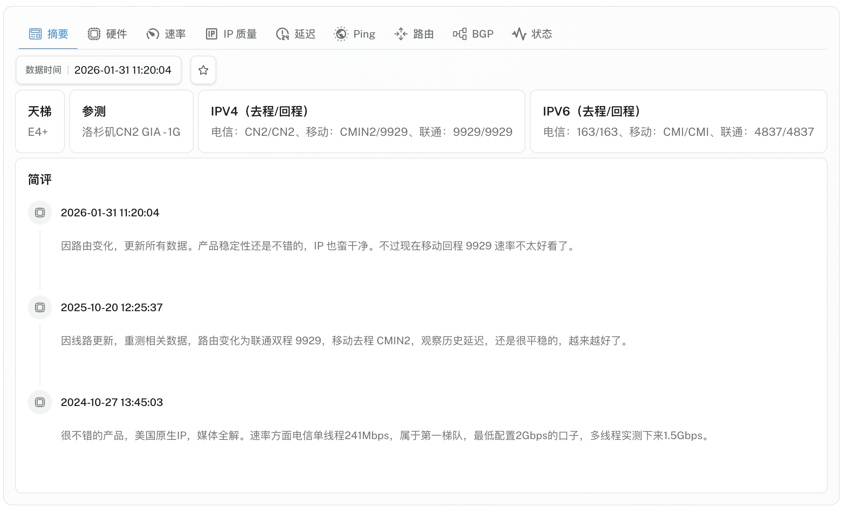Click the 延迟 latency clock icon

pyautogui.click(x=282, y=34)
